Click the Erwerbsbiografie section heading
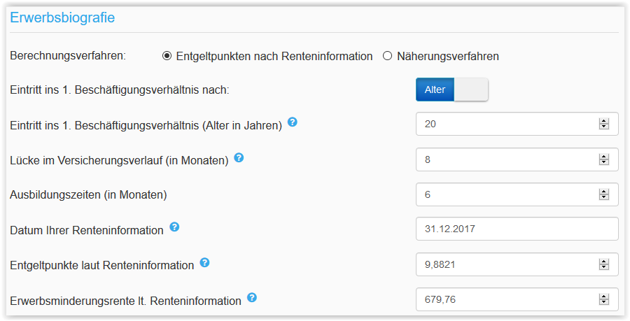This screenshot has height=321, width=630. coord(62,18)
